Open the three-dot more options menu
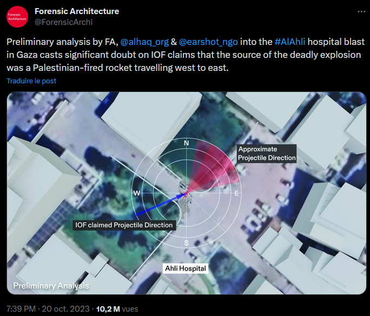 point(361,11)
